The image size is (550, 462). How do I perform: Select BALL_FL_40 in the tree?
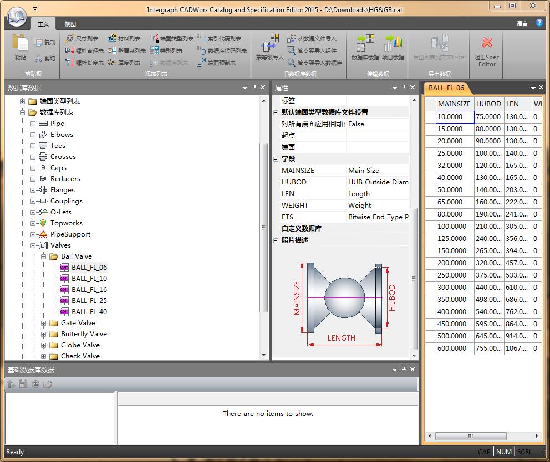[x=89, y=312]
